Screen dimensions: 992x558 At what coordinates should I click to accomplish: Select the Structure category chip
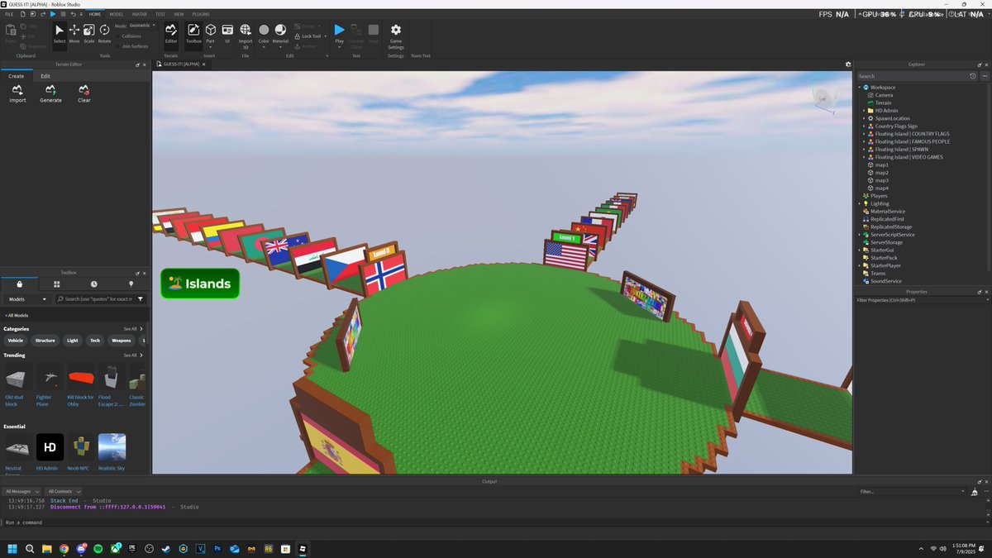point(45,341)
